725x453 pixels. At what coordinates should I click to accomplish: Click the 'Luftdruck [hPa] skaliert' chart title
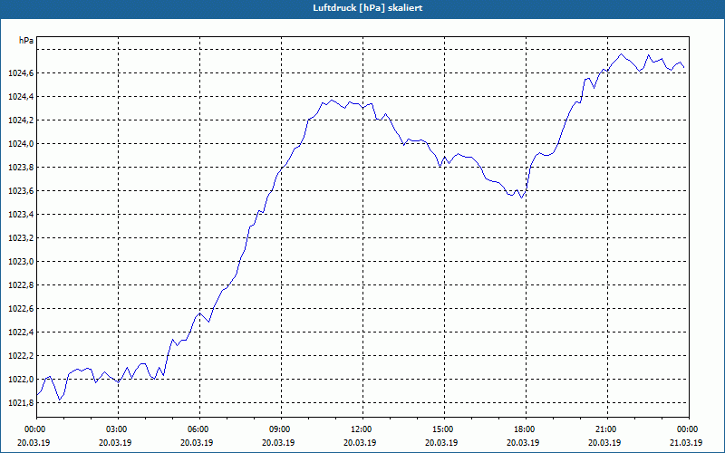(368, 8)
